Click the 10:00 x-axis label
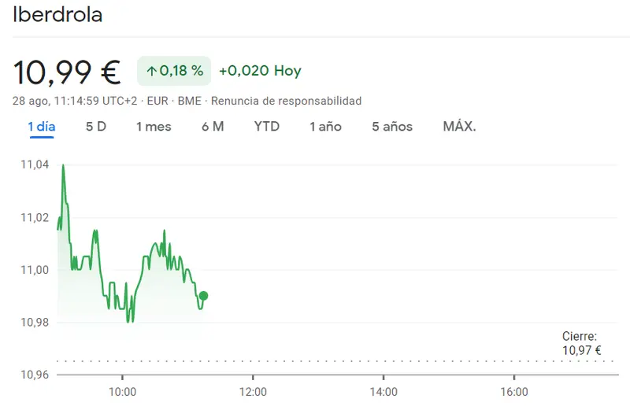Screen dimensions: 630x410 [x=123, y=392]
